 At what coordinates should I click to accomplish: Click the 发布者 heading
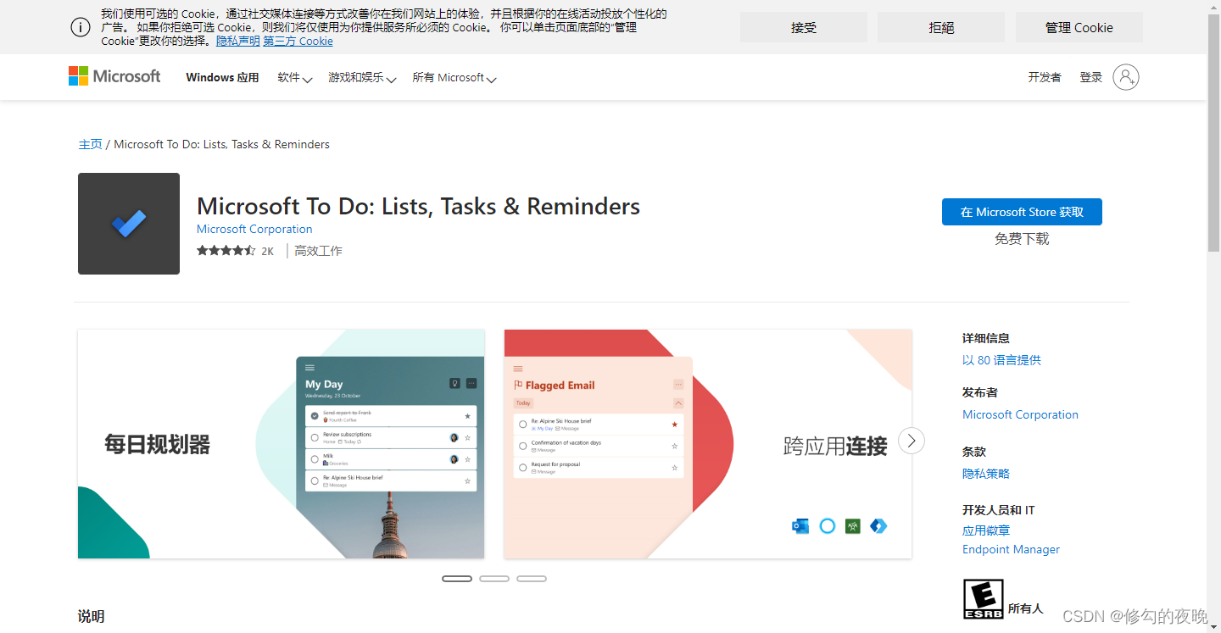[980, 392]
